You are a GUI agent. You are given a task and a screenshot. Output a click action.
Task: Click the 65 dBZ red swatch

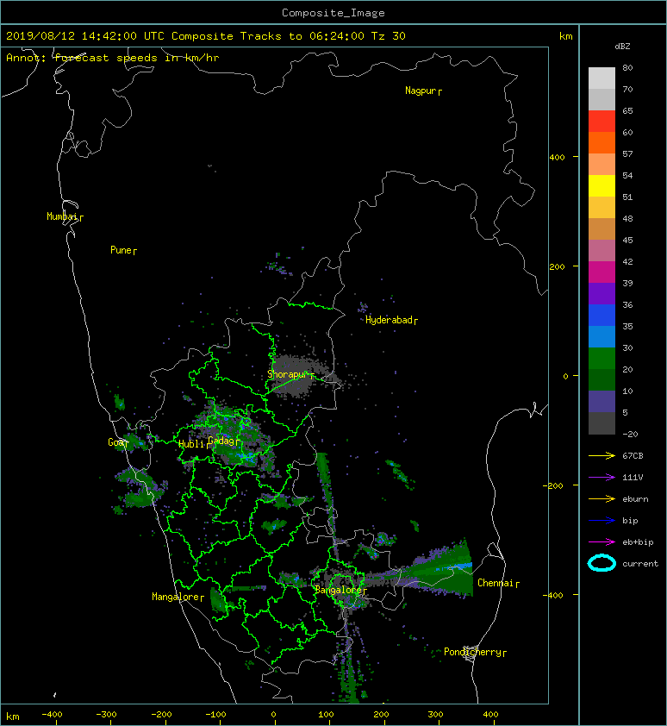(x=602, y=121)
